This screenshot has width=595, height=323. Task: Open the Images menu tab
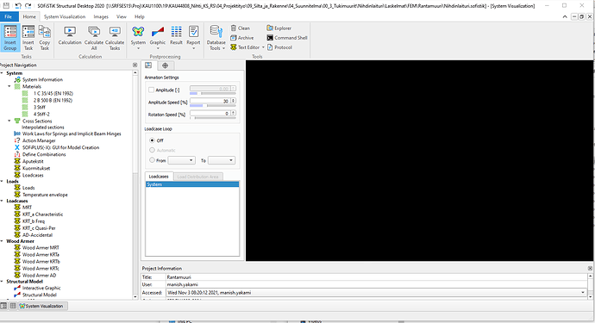101,16
